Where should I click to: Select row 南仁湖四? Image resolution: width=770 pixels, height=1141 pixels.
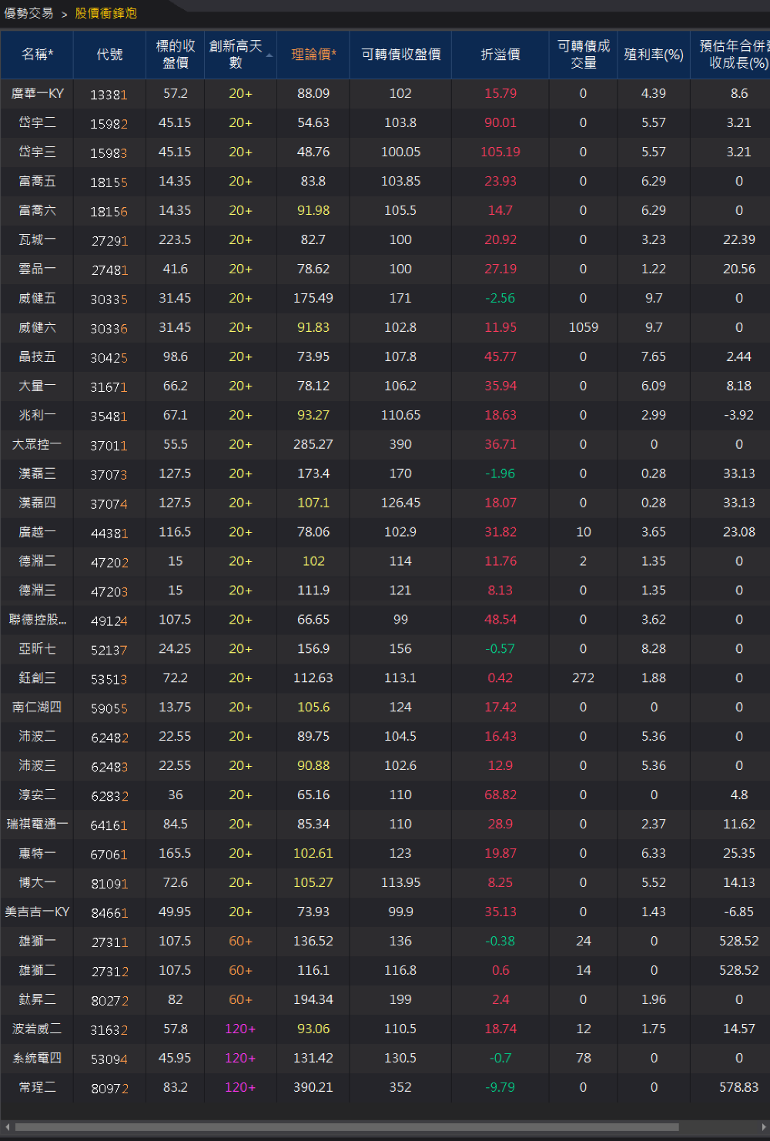385,707
